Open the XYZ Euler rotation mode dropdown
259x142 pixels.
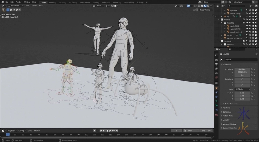point(242,89)
